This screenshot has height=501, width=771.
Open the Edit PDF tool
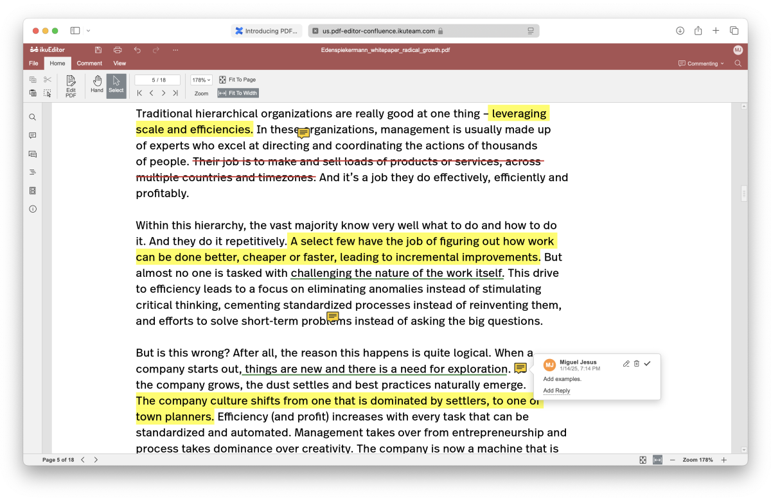[71, 86]
